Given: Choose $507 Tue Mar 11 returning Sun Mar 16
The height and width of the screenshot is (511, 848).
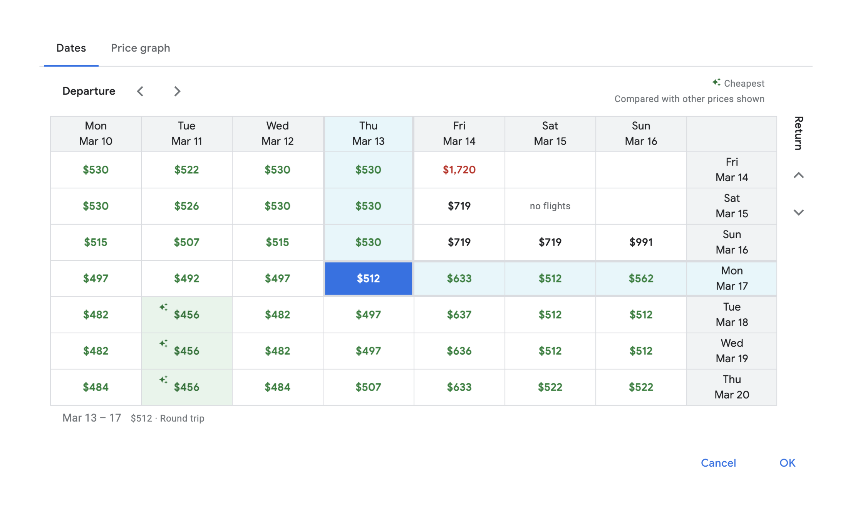Looking at the screenshot, I should (187, 242).
